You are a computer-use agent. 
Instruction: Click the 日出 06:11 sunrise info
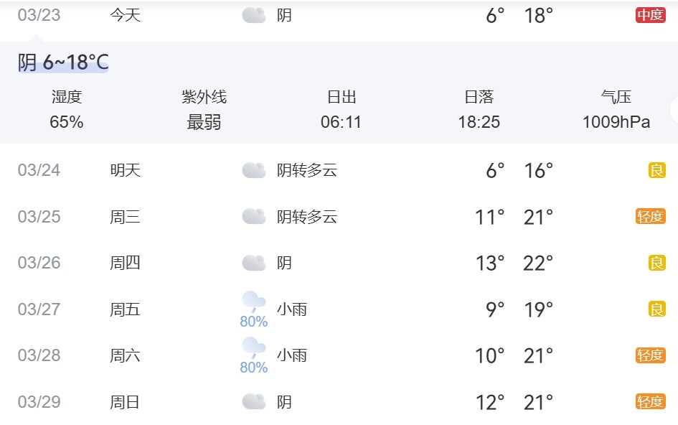point(341,110)
